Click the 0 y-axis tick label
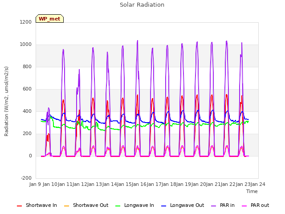Viewport: 285px width, 214px height. point(30,156)
